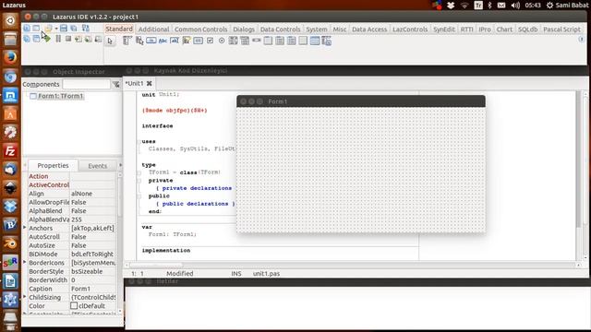Click the volume icon in system tray
Image resolution: width=591 pixels, height=332 pixels.
click(x=515, y=6)
